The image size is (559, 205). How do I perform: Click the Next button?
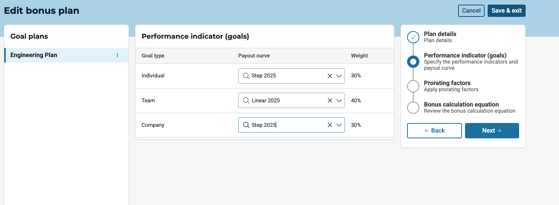click(491, 131)
